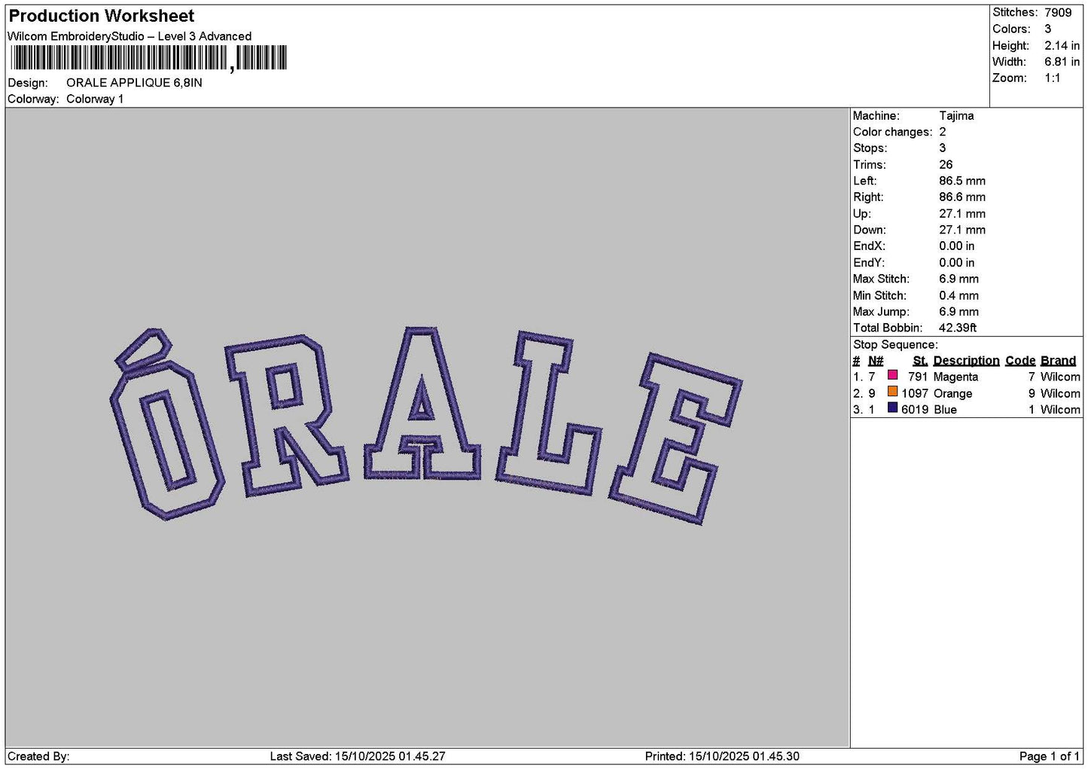Click thread code 791 in stop sequence
The height and width of the screenshot is (769, 1088).
click(918, 377)
